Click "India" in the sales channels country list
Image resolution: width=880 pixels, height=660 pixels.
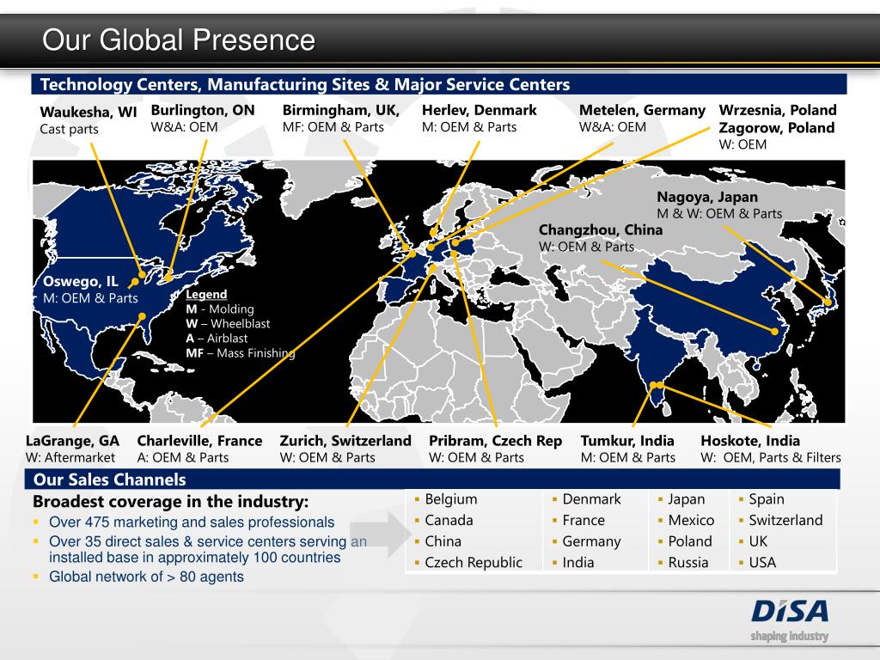tap(578, 562)
